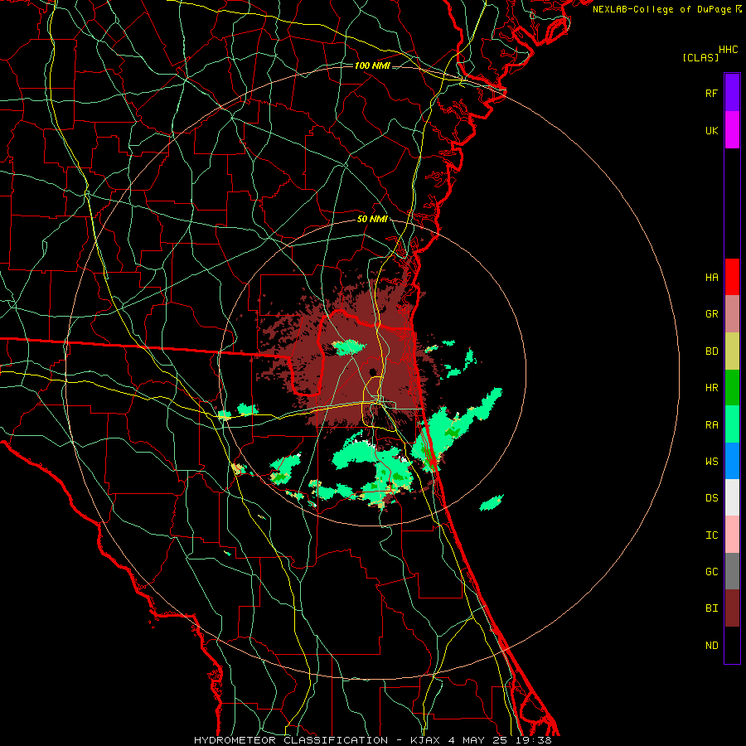Click the BI legend label
Image resolution: width=746 pixels, height=746 pixels.
(711, 608)
